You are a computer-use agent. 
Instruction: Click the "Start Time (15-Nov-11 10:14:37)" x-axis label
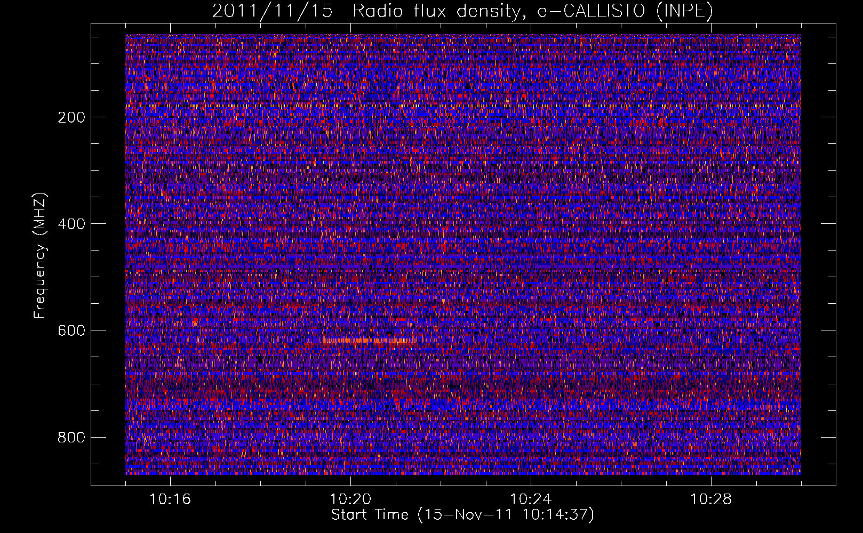[462, 515]
